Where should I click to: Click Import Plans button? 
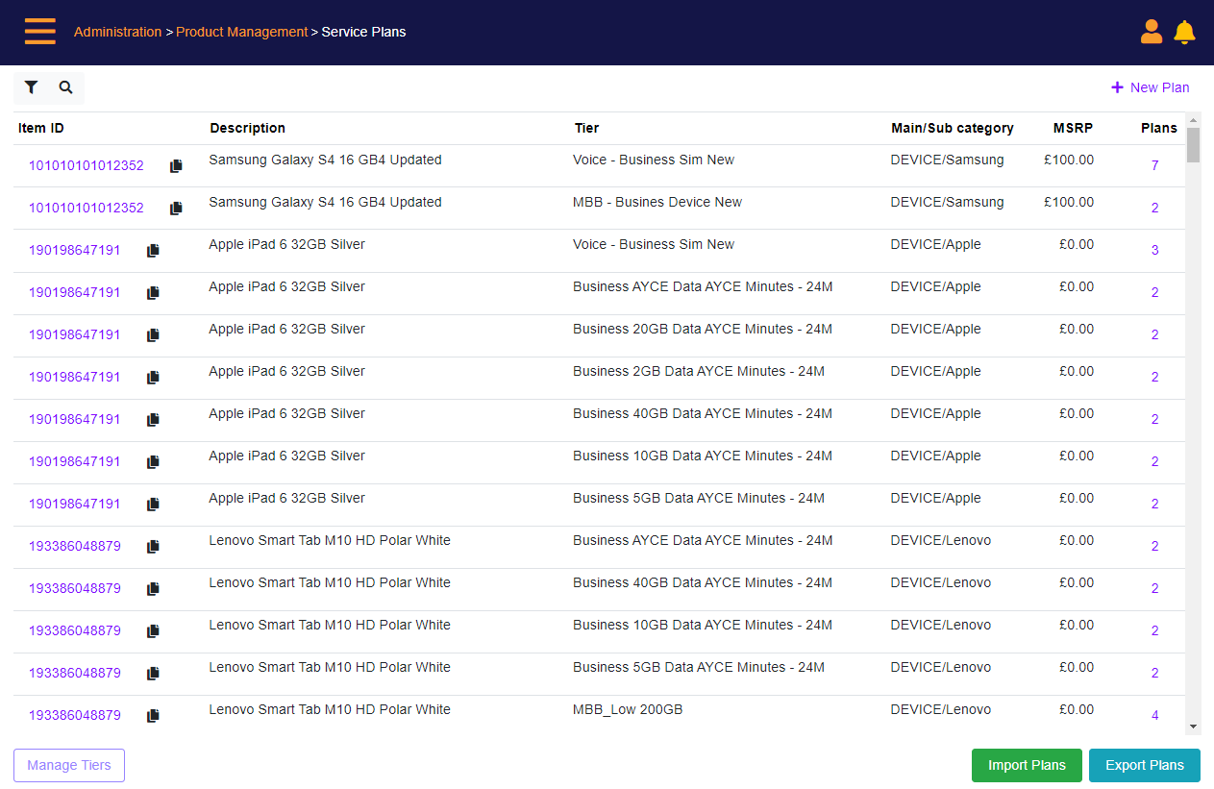pos(1027,766)
